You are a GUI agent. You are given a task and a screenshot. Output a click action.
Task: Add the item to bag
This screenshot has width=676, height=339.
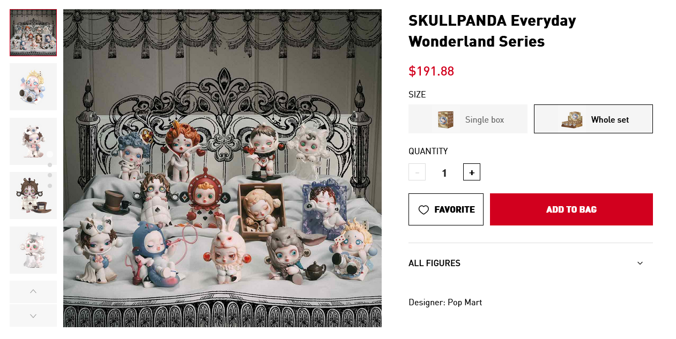[x=571, y=209]
